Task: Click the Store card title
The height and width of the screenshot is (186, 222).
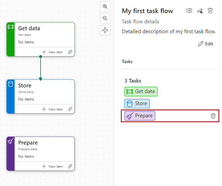Action: 25,85
